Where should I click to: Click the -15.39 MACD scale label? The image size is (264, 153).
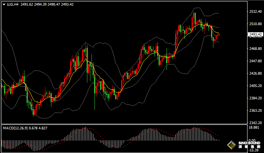pos(254,150)
